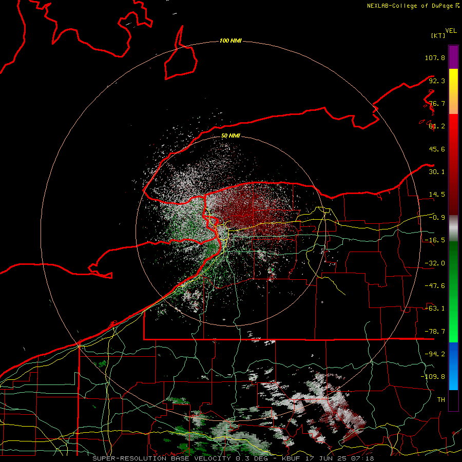Click the 50 NMI range ring label

230,136
